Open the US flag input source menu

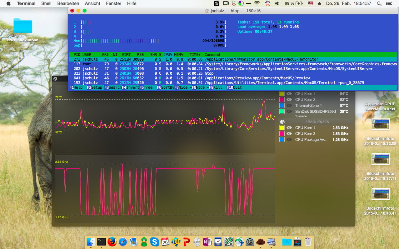tap(310, 3)
